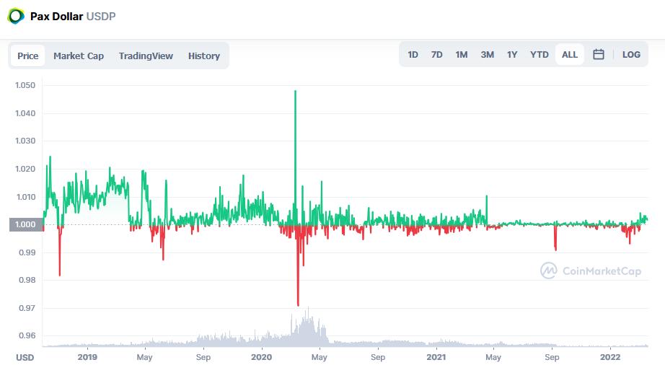The image size is (665, 365).
Task: Click the 0.97 y-axis label
Action: 27,308
